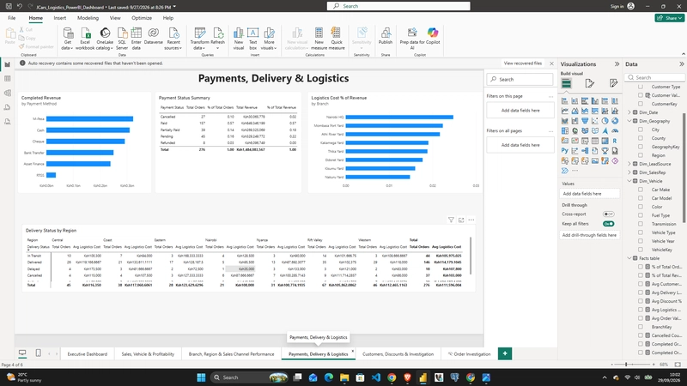
Task: Refresh the dataset
Action: (218, 39)
